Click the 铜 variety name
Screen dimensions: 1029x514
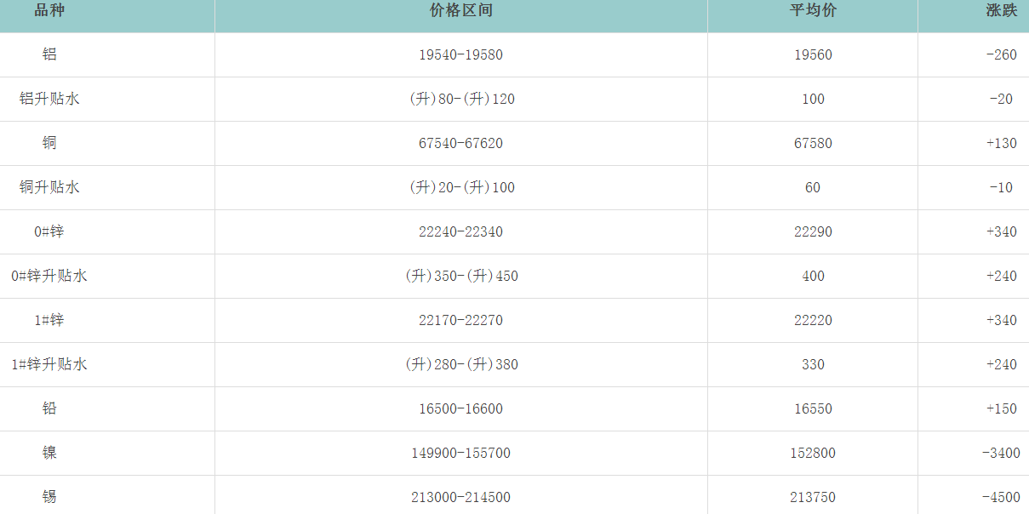click(x=49, y=143)
